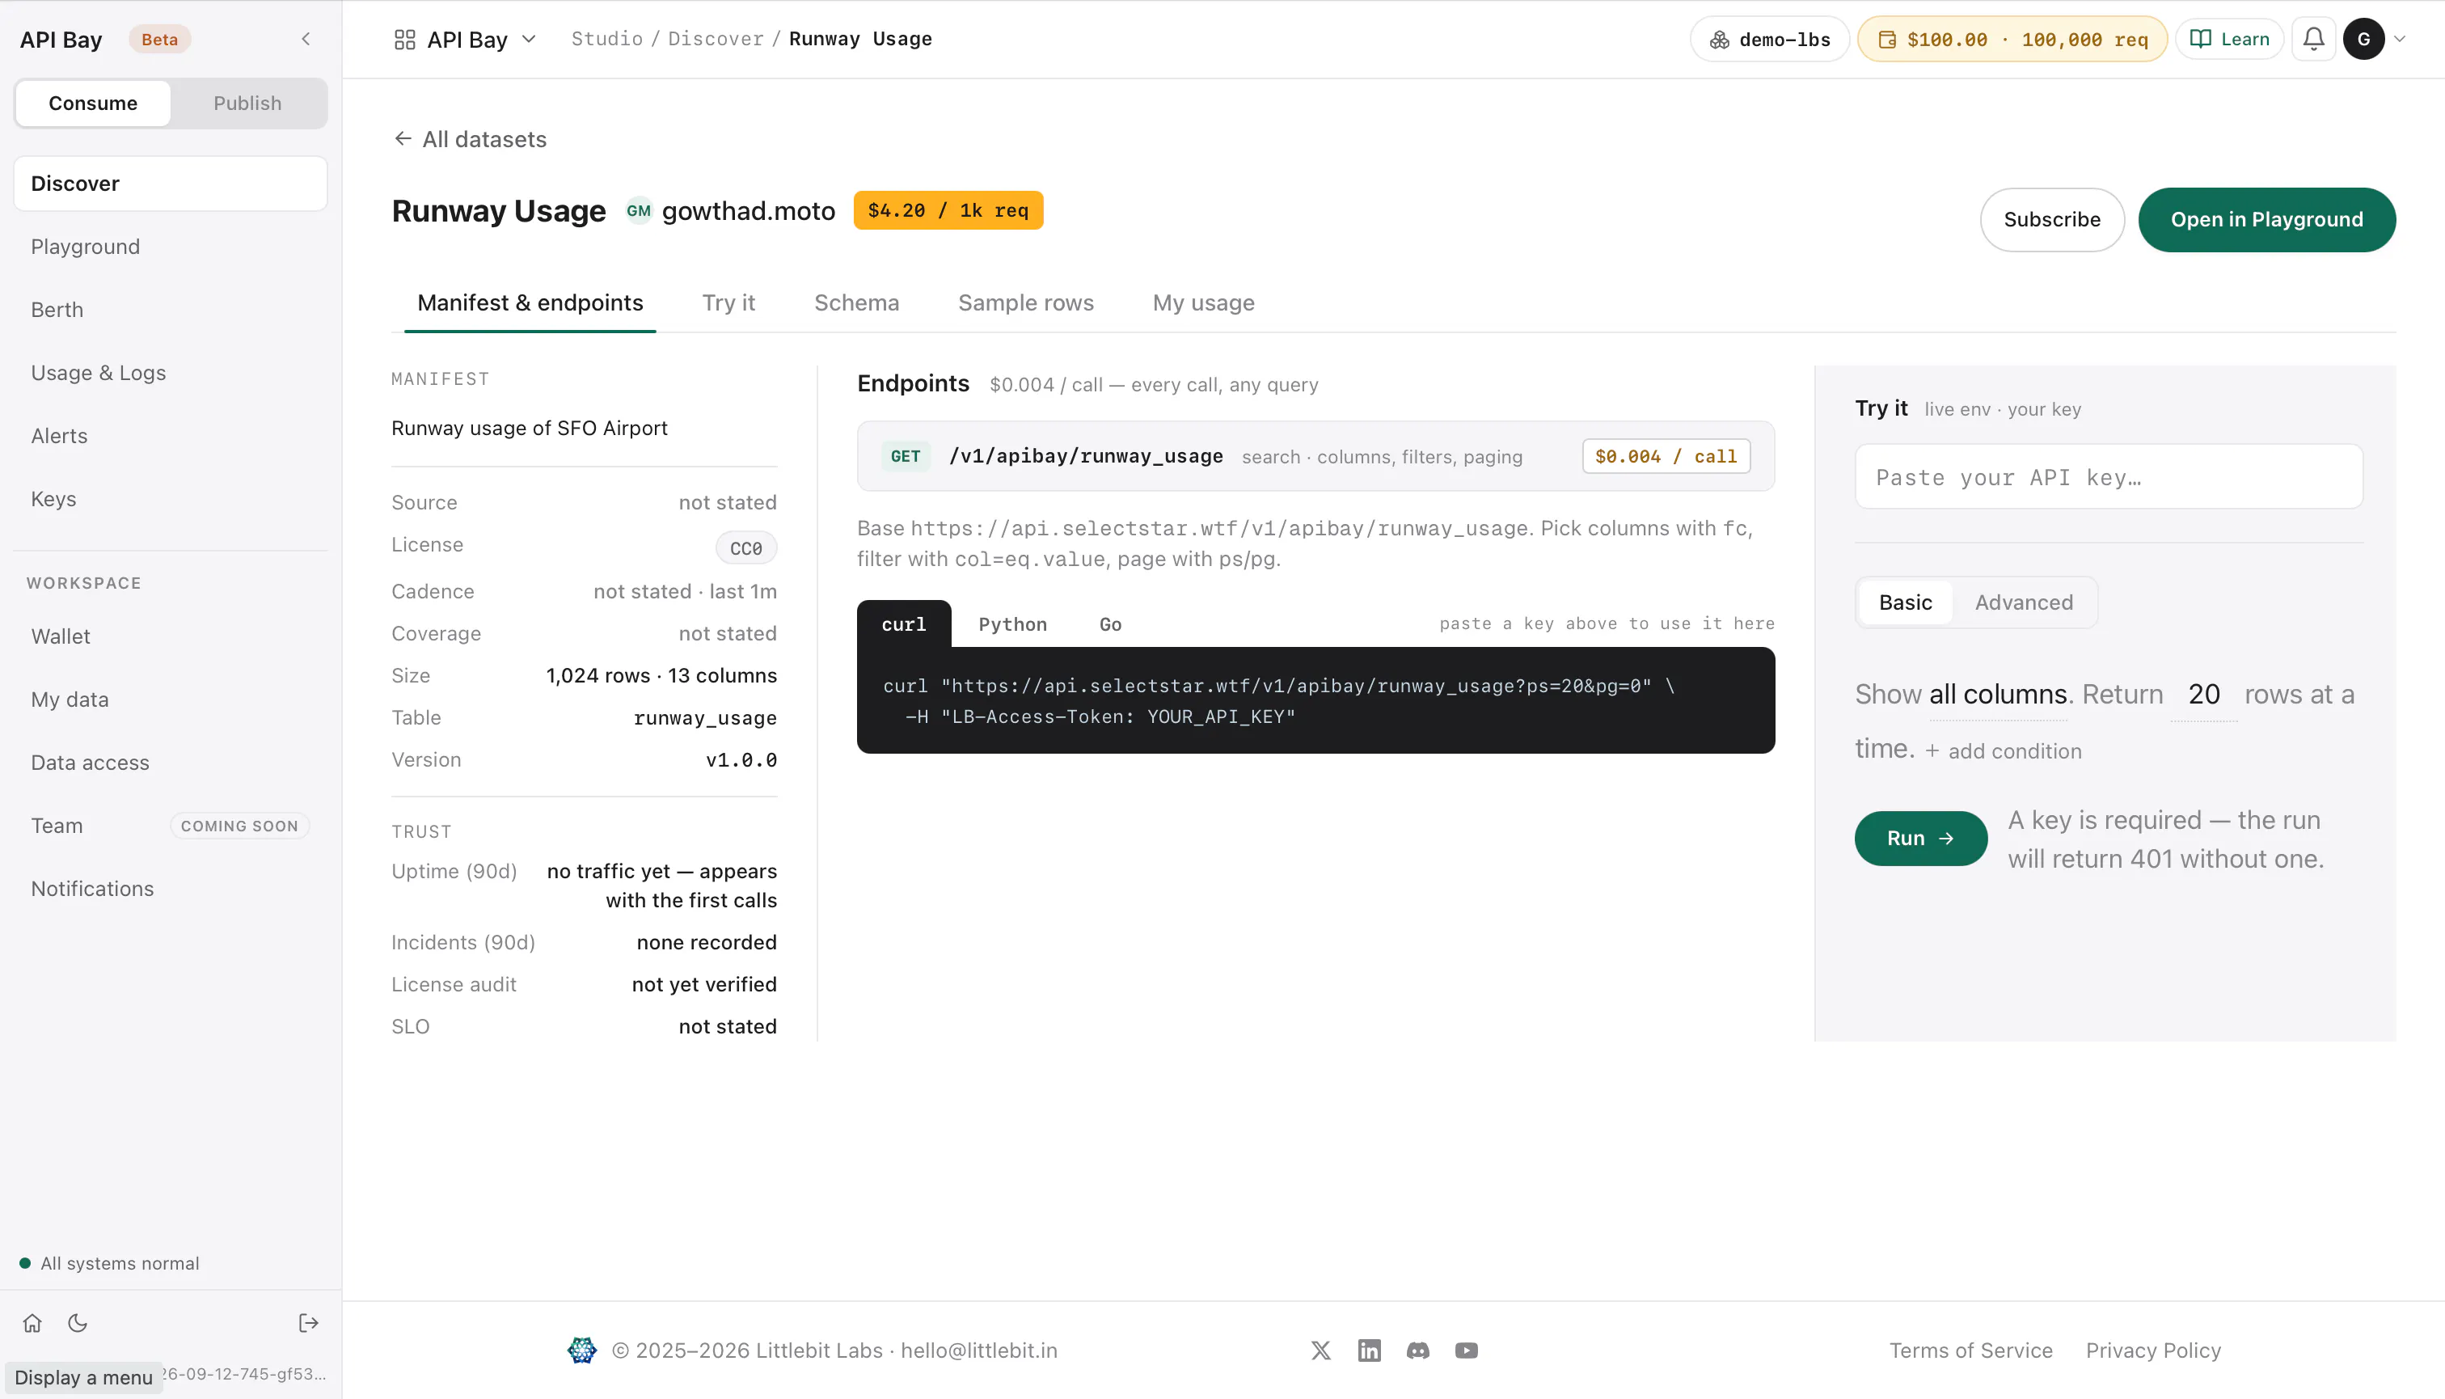Click the gowthad.moto GM publisher badge

tap(639, 210)
